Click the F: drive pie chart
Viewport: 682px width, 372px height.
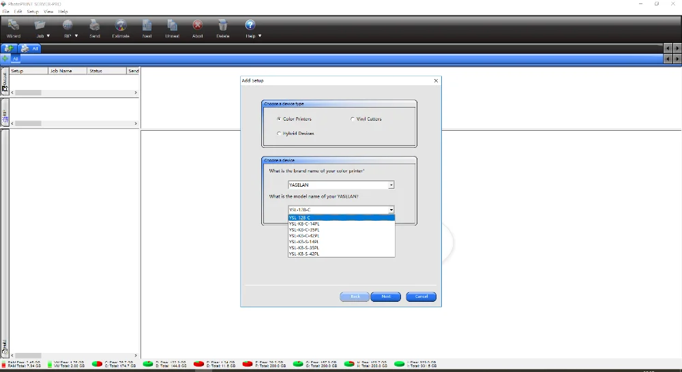(248, 364)
